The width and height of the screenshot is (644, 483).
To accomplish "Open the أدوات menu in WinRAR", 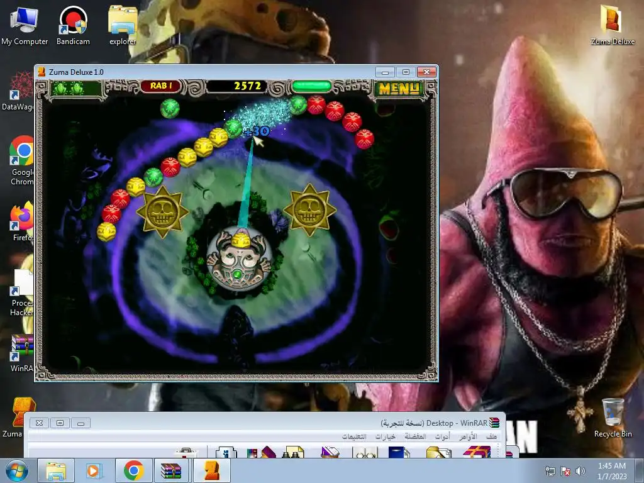I will click(x=443, y=436).
